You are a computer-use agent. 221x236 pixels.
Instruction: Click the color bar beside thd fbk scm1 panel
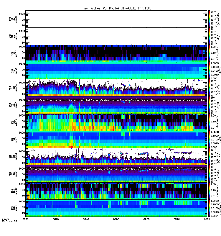point(209,139)
